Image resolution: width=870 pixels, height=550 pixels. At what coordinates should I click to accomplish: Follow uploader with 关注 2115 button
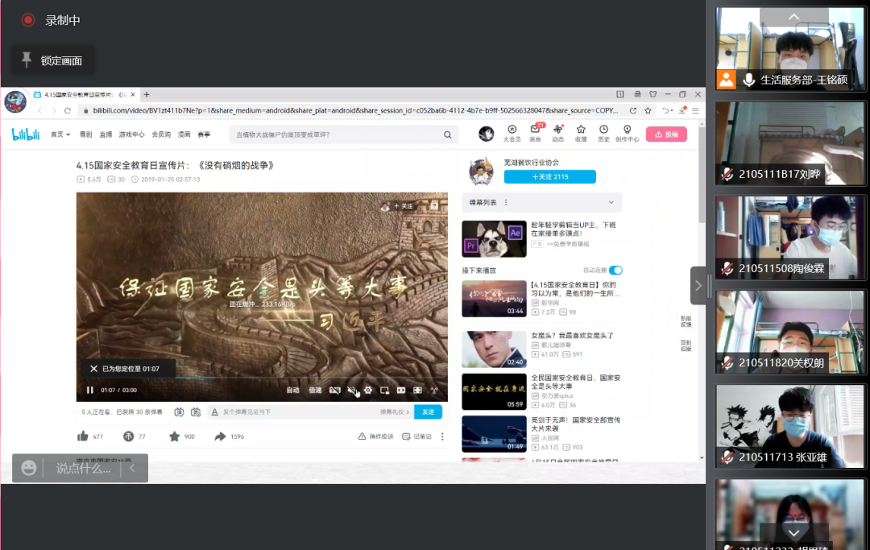(x=550, y=177)
